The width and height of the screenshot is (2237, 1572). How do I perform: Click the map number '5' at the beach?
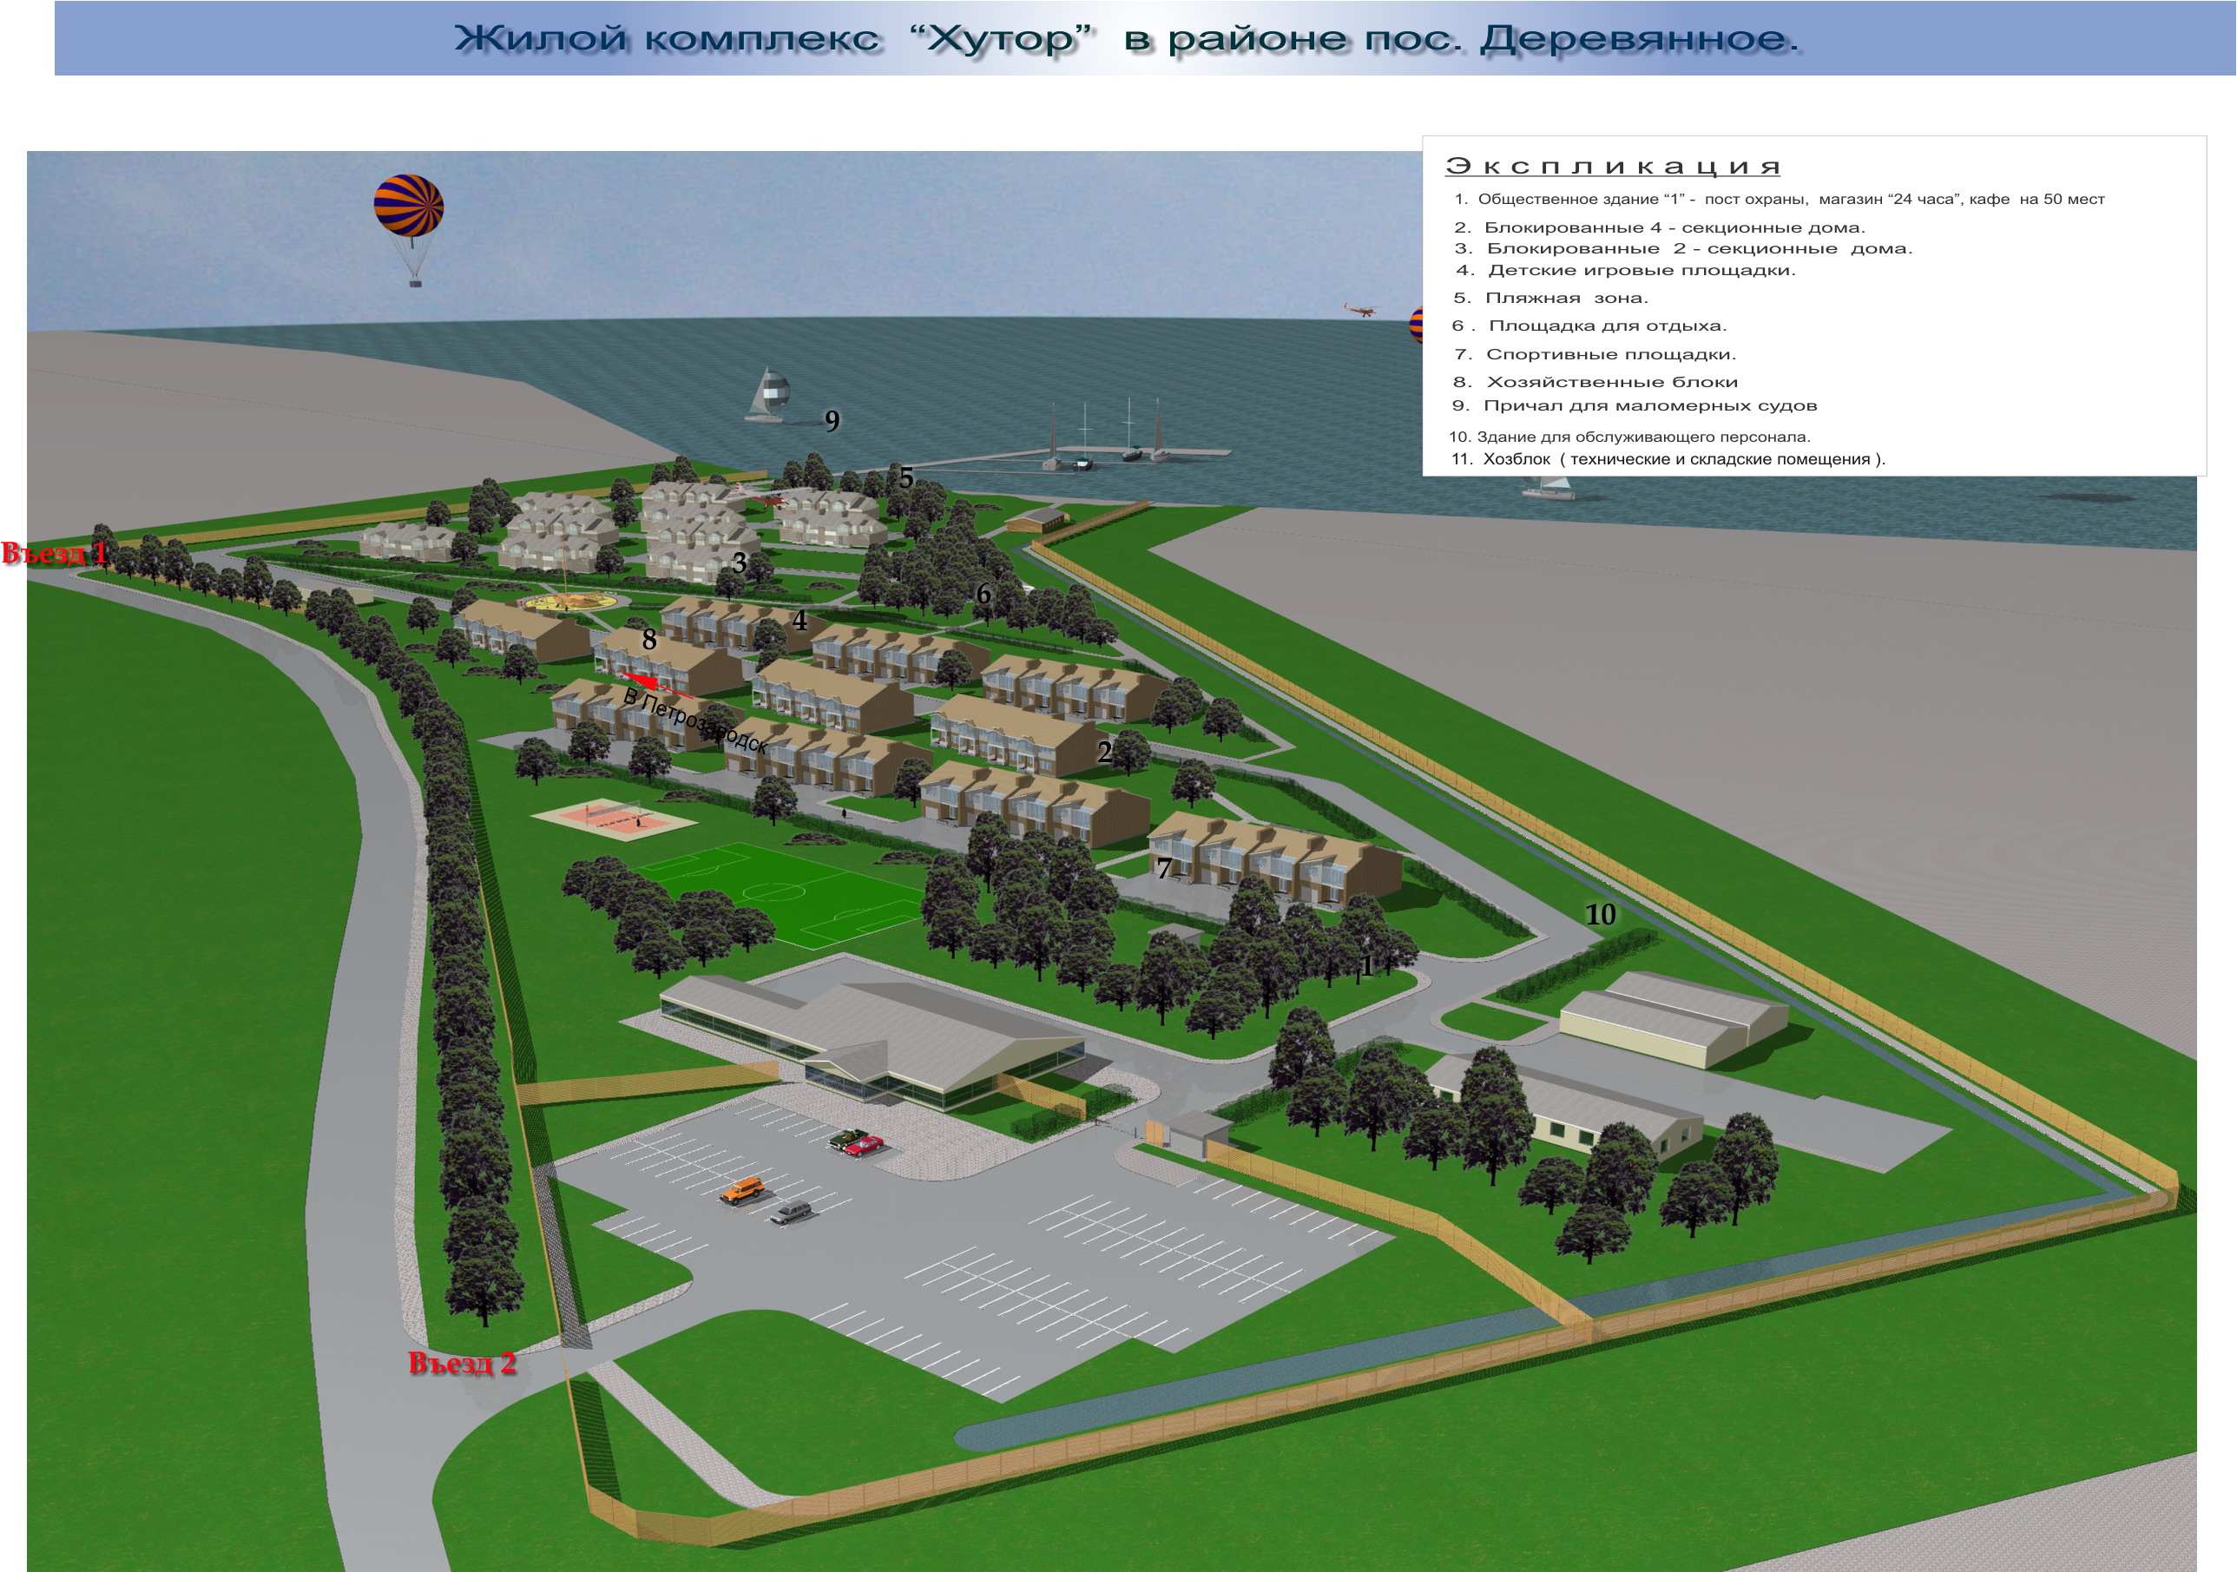906,478
